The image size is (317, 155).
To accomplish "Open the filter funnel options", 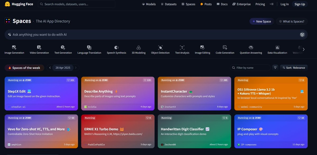I will [x=275, y=68].
